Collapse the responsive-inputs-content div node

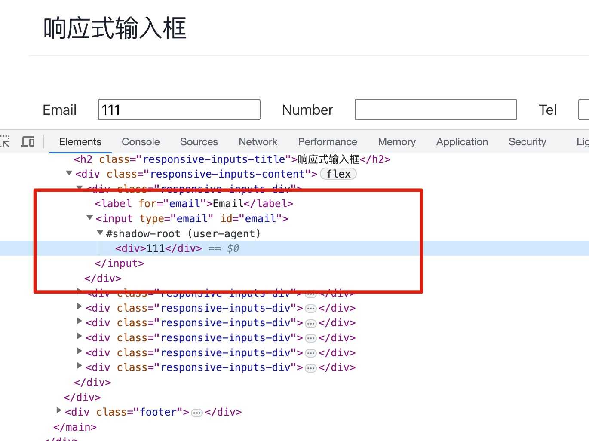69,173
